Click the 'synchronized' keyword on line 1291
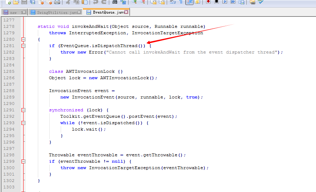Screen dimensions: 316x192 pyautogui.click(x=66, y=110)
